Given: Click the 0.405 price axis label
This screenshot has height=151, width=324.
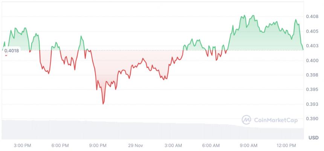Looking at the screenshot, I should pyautogui.click(x=313, y=31).
